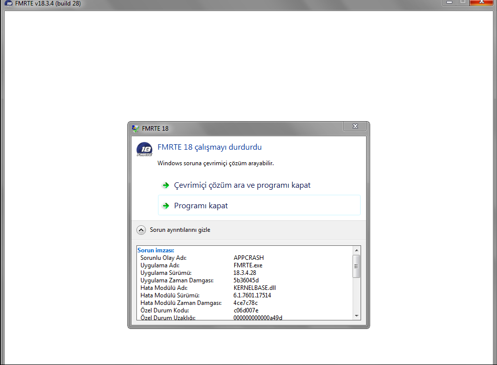Minimize the FMRTE v18.3.4 main window
The height and width of the screenshot is (365, 497).
tap(449, 3)
